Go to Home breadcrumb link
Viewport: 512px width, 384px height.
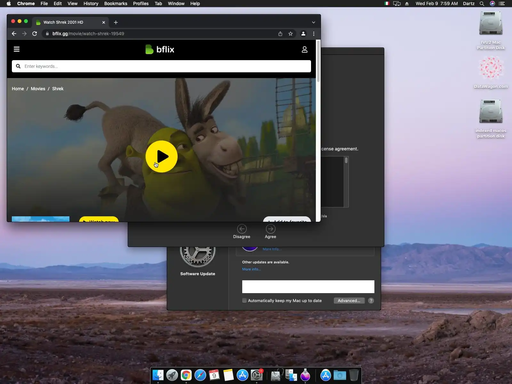tap(18, 89)
